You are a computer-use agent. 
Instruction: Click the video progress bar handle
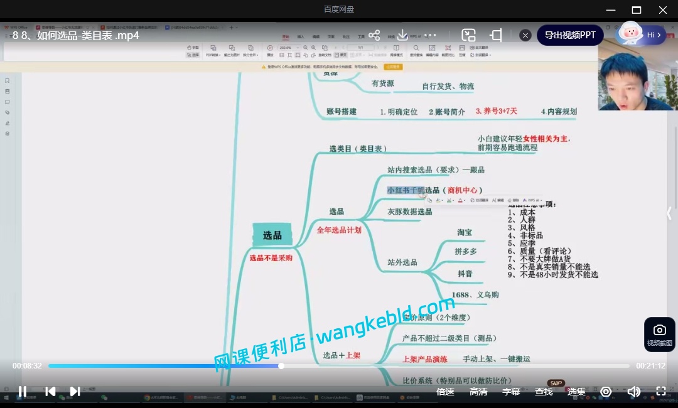(281, 366)
